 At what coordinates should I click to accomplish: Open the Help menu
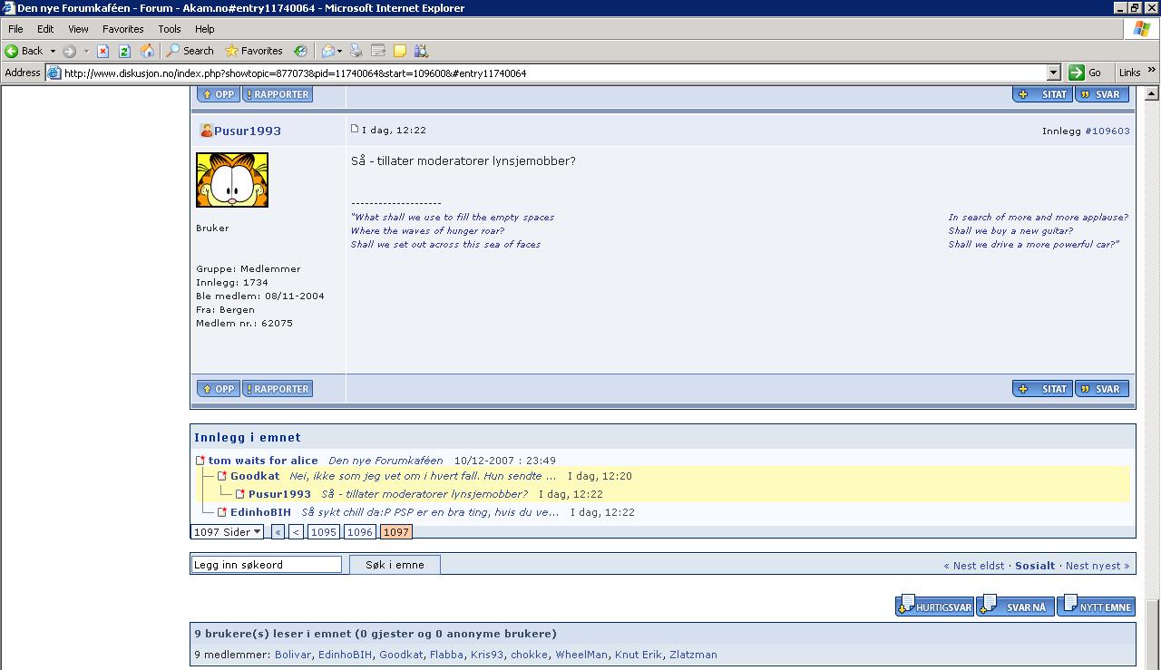click(205, 29)
